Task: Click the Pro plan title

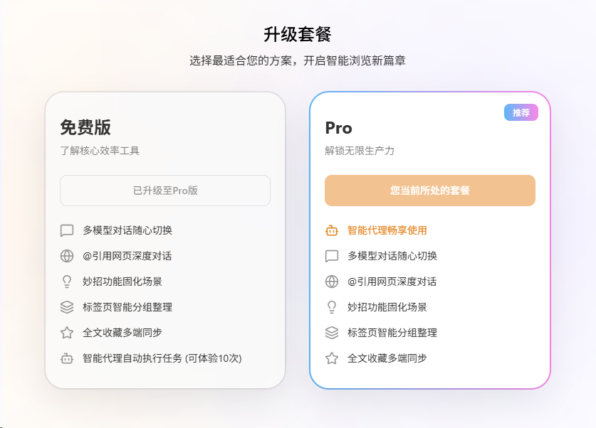Action: pos(339,128)
